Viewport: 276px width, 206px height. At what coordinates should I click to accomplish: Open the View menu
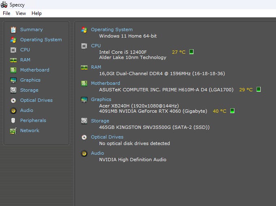tap(21, 13)
